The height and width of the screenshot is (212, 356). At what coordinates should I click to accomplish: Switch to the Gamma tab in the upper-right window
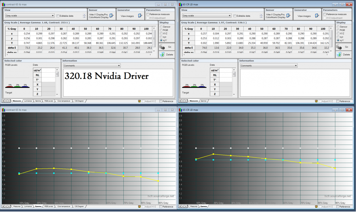coord(203,101)
